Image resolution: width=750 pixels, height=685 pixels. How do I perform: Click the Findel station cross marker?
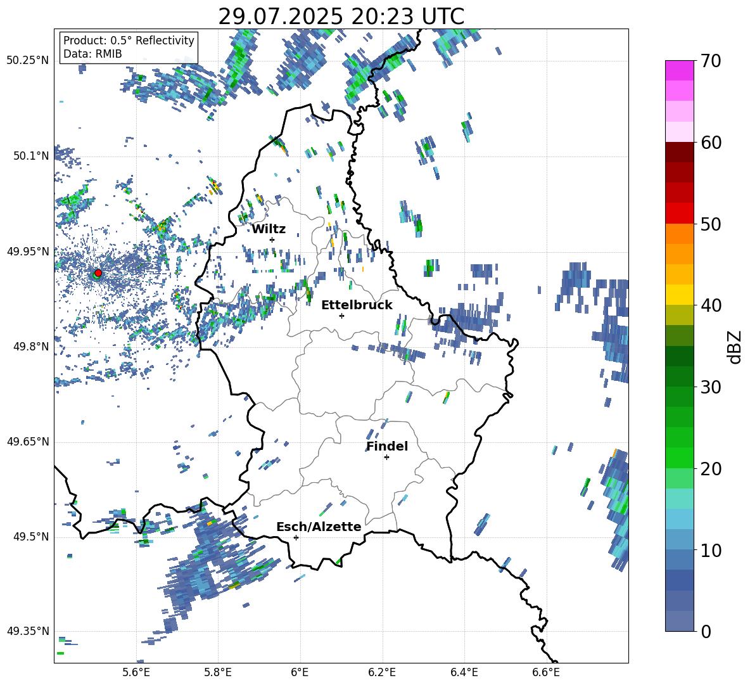pyautogui.click(x=386, y=458)
